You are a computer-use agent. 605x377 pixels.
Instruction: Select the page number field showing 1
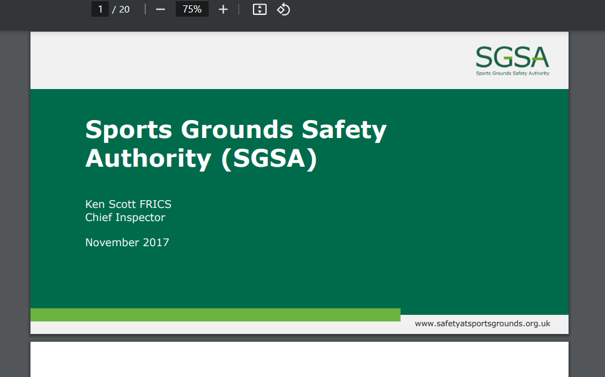coord(100,9)
